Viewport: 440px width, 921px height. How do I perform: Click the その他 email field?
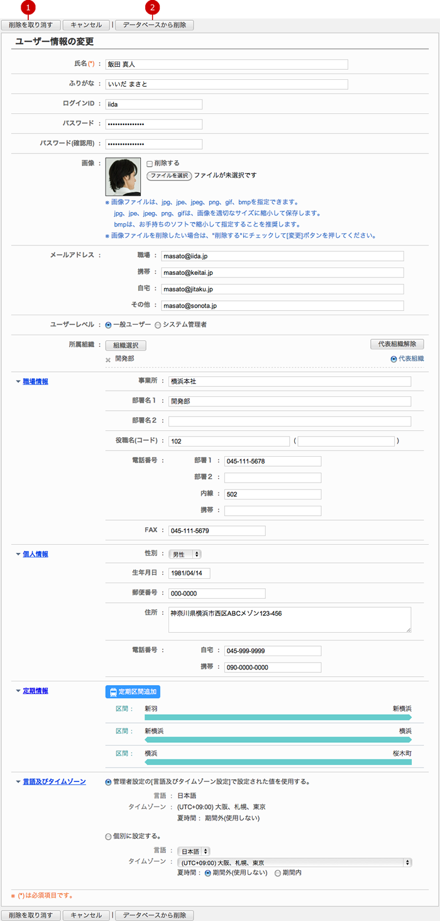coord(282,305)
